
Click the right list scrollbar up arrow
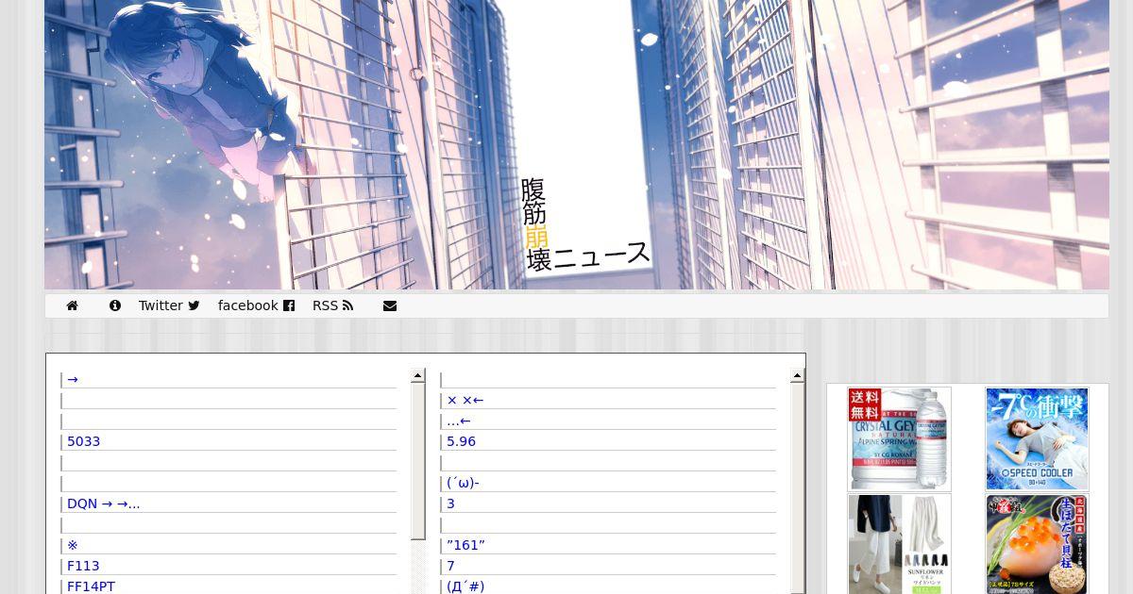(798, 375)
